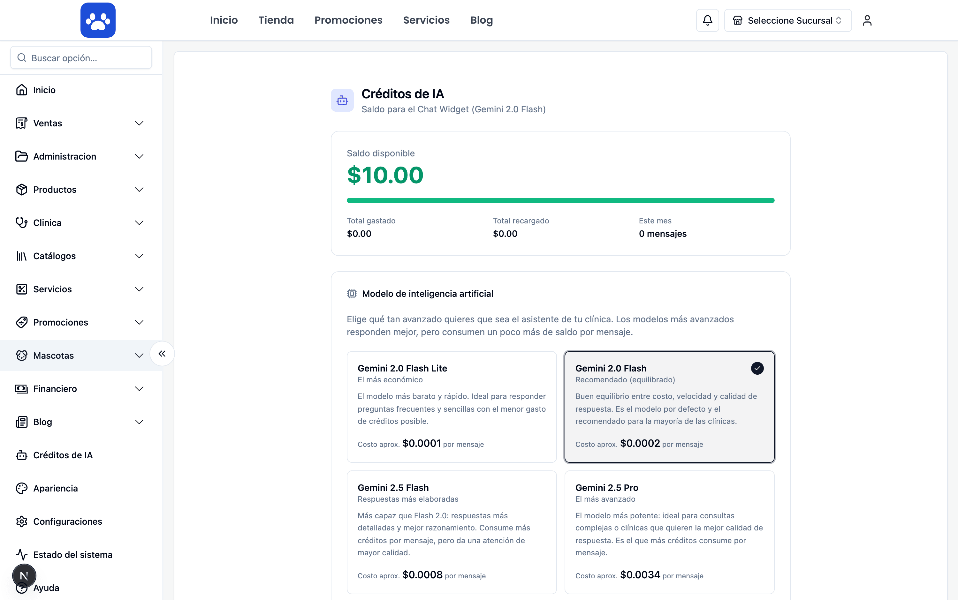Click the folder icon beside Administracion
Screen dimensions: 958x600
point(21,156)
